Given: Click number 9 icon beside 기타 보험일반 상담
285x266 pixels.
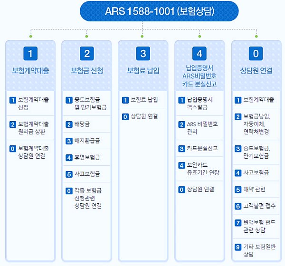Looking at the screenshot, I should 238,247.
